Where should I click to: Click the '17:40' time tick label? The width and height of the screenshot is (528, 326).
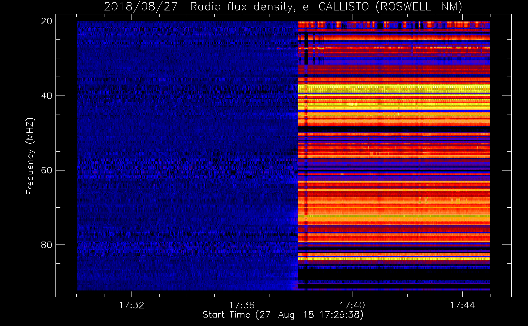[x=352, y=305]
